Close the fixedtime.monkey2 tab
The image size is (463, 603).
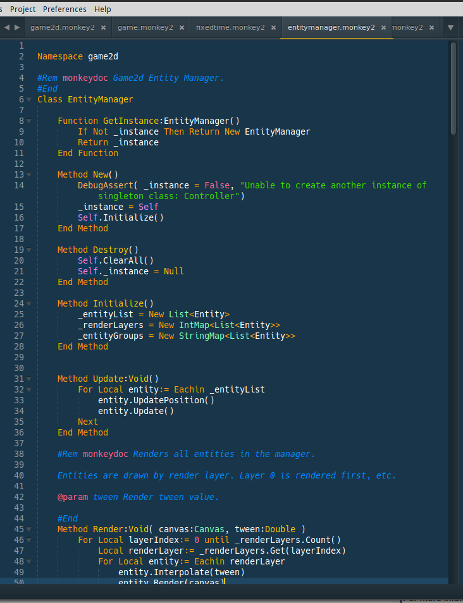click(x=273, y=28)
